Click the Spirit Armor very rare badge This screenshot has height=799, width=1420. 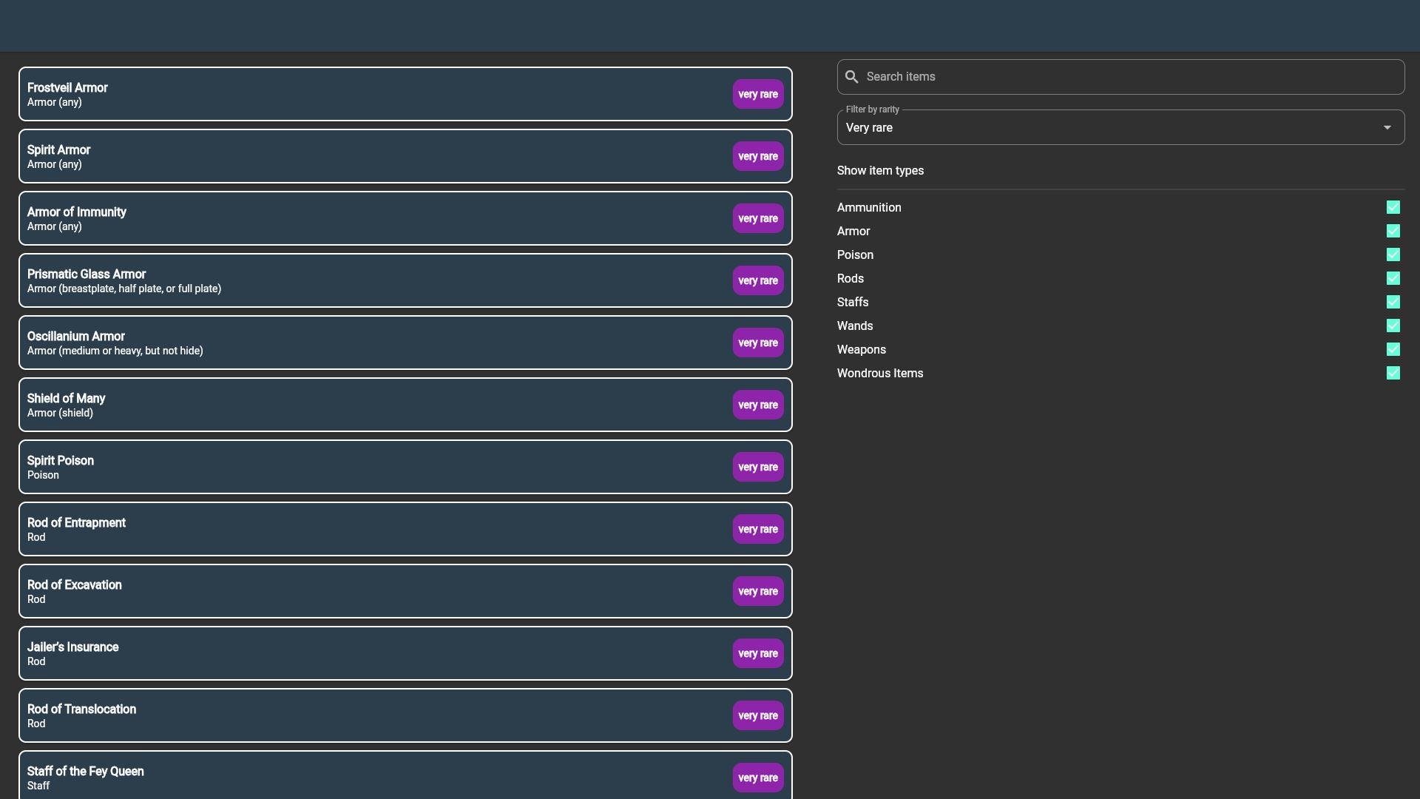[757, 157]
